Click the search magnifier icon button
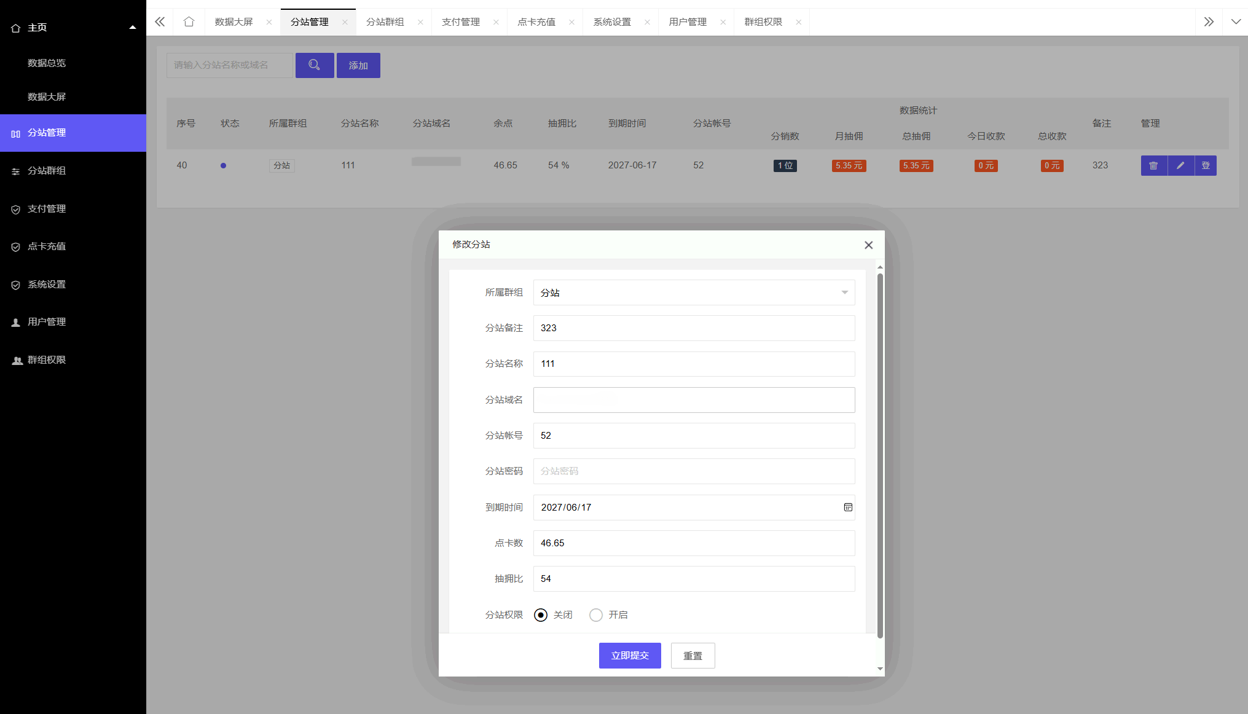Image resolution: width=1248 pixels, height=714 pixels. (314, 65)
